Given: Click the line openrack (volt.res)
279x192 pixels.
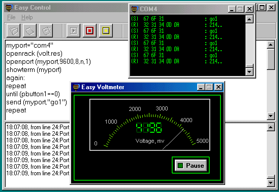Looking at the screenshot, I should (x=35, y=54).
